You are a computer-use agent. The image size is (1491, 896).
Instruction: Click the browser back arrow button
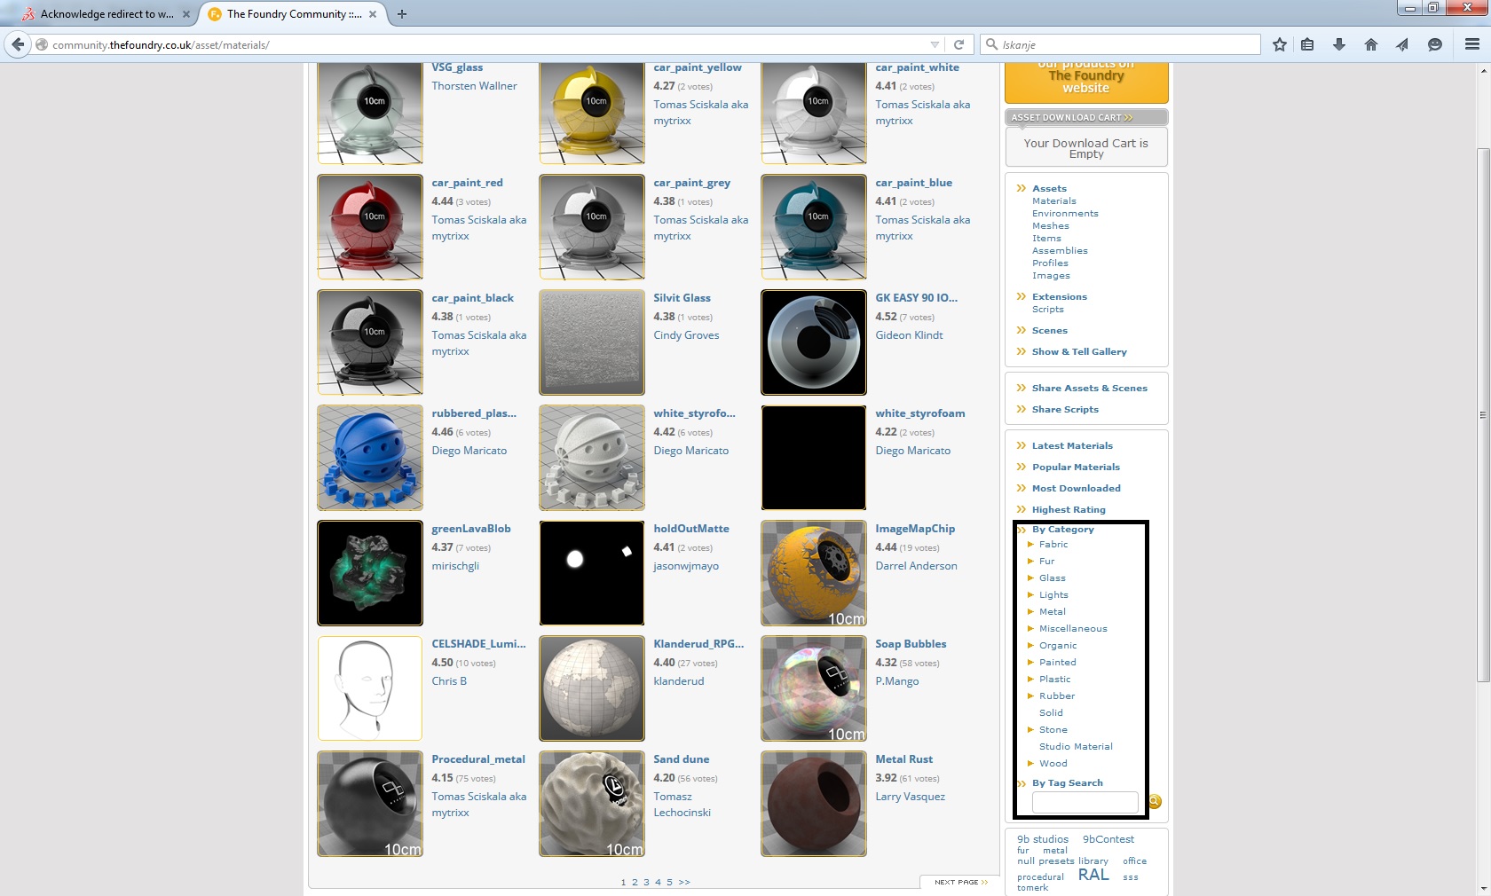tap(18, 44)
